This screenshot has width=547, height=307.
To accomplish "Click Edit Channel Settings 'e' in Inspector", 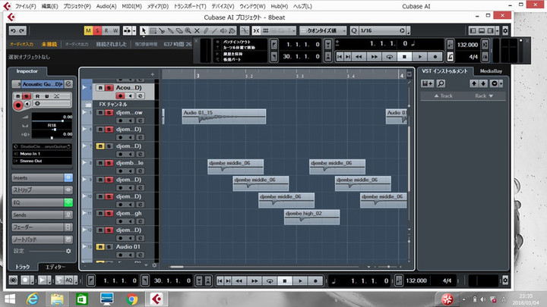I will click(x=68, y=84).
